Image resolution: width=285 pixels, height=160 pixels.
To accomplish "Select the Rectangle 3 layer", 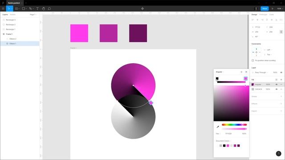I will (x=20, y=20).
